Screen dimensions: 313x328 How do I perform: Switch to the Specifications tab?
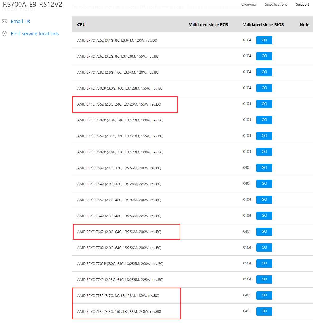[276, 5]
